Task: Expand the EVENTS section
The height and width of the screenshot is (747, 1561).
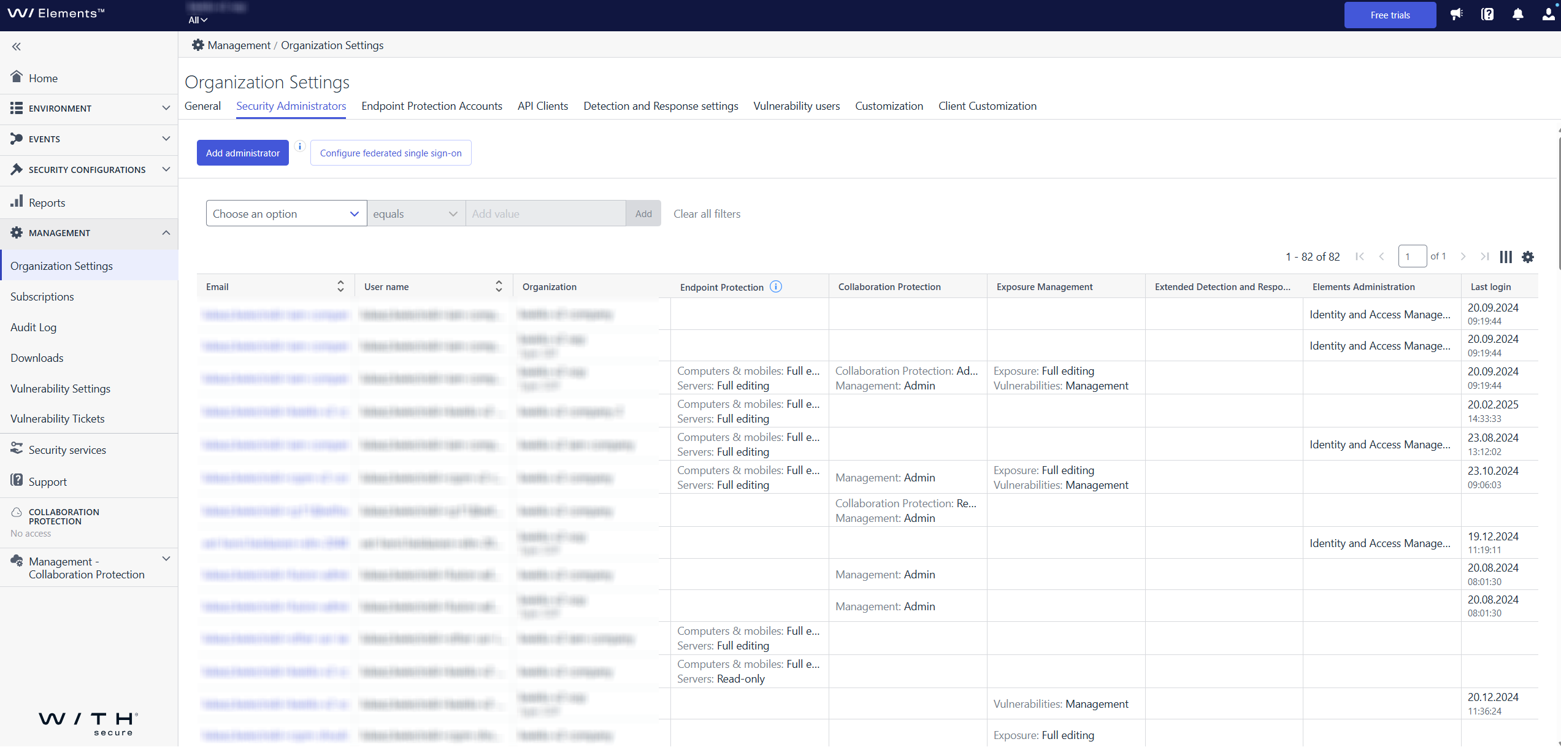Action: [89, 139]
